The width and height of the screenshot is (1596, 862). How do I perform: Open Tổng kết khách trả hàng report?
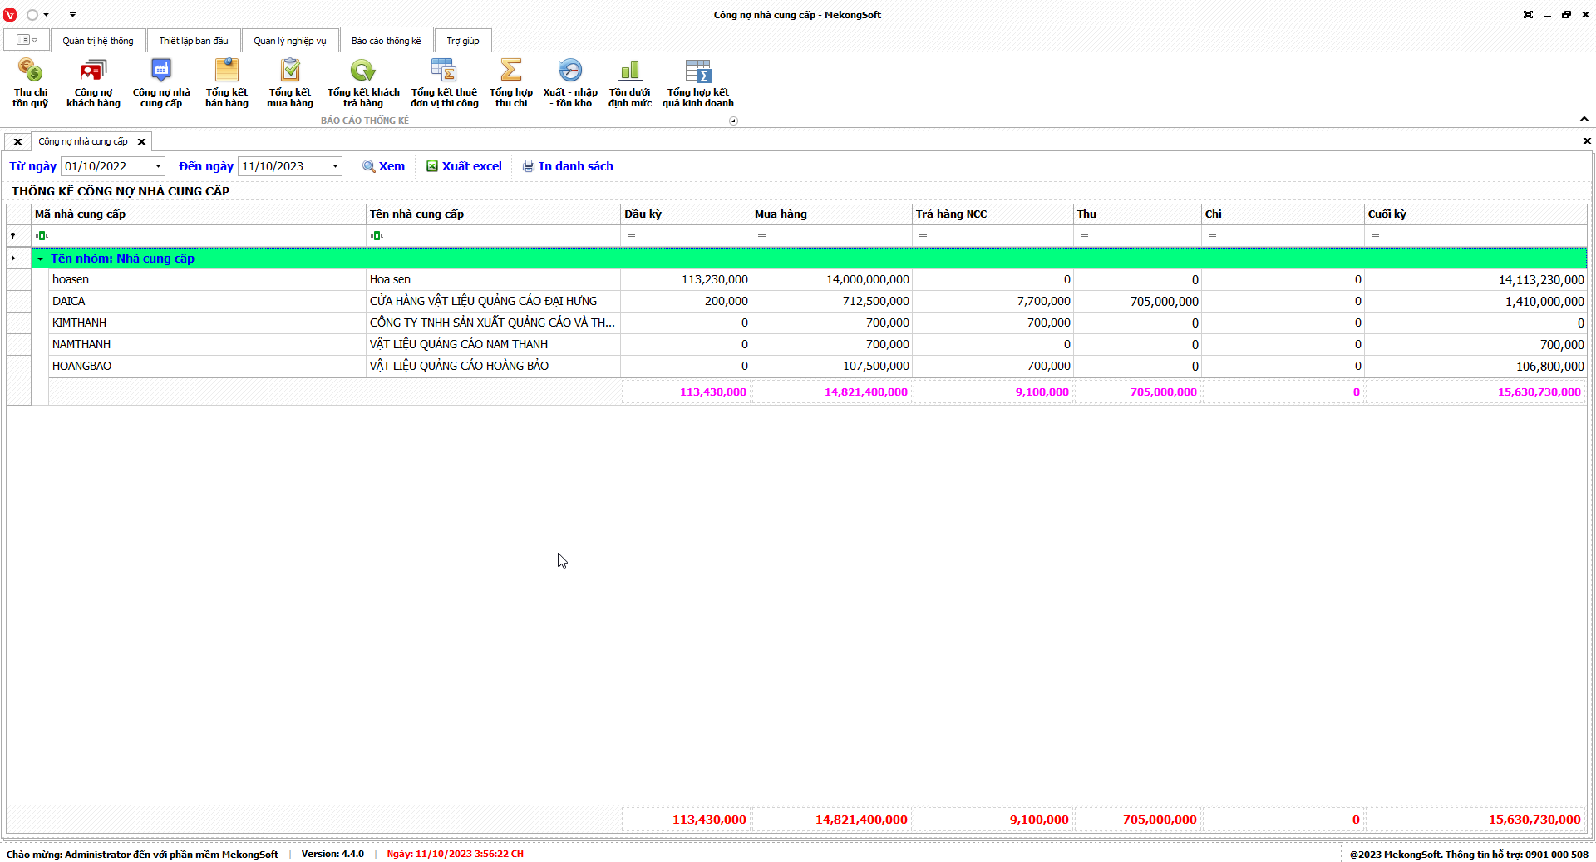click(362, 82)
